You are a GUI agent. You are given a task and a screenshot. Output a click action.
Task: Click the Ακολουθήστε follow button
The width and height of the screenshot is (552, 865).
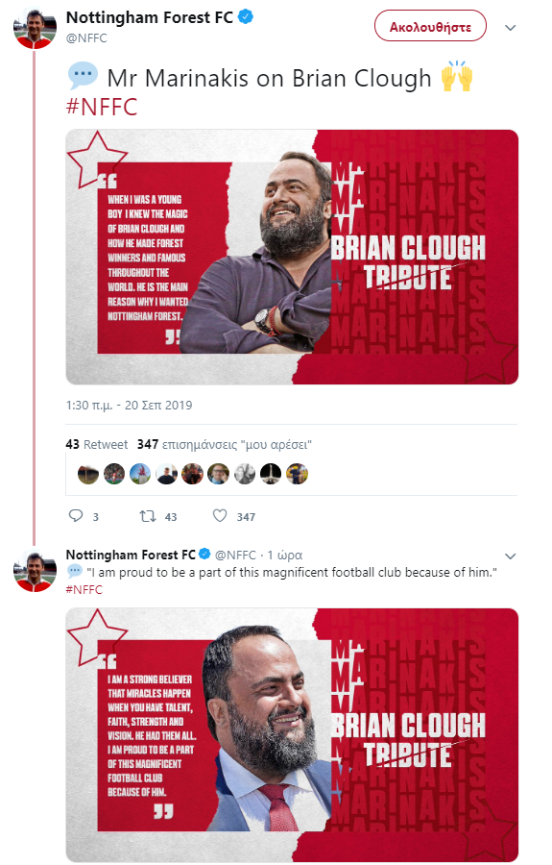coord(430,27)
